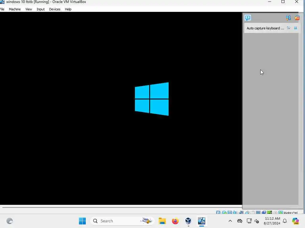Click the mouse integration status icon
This screenshot has width=305, height=228.
point(275,213)
